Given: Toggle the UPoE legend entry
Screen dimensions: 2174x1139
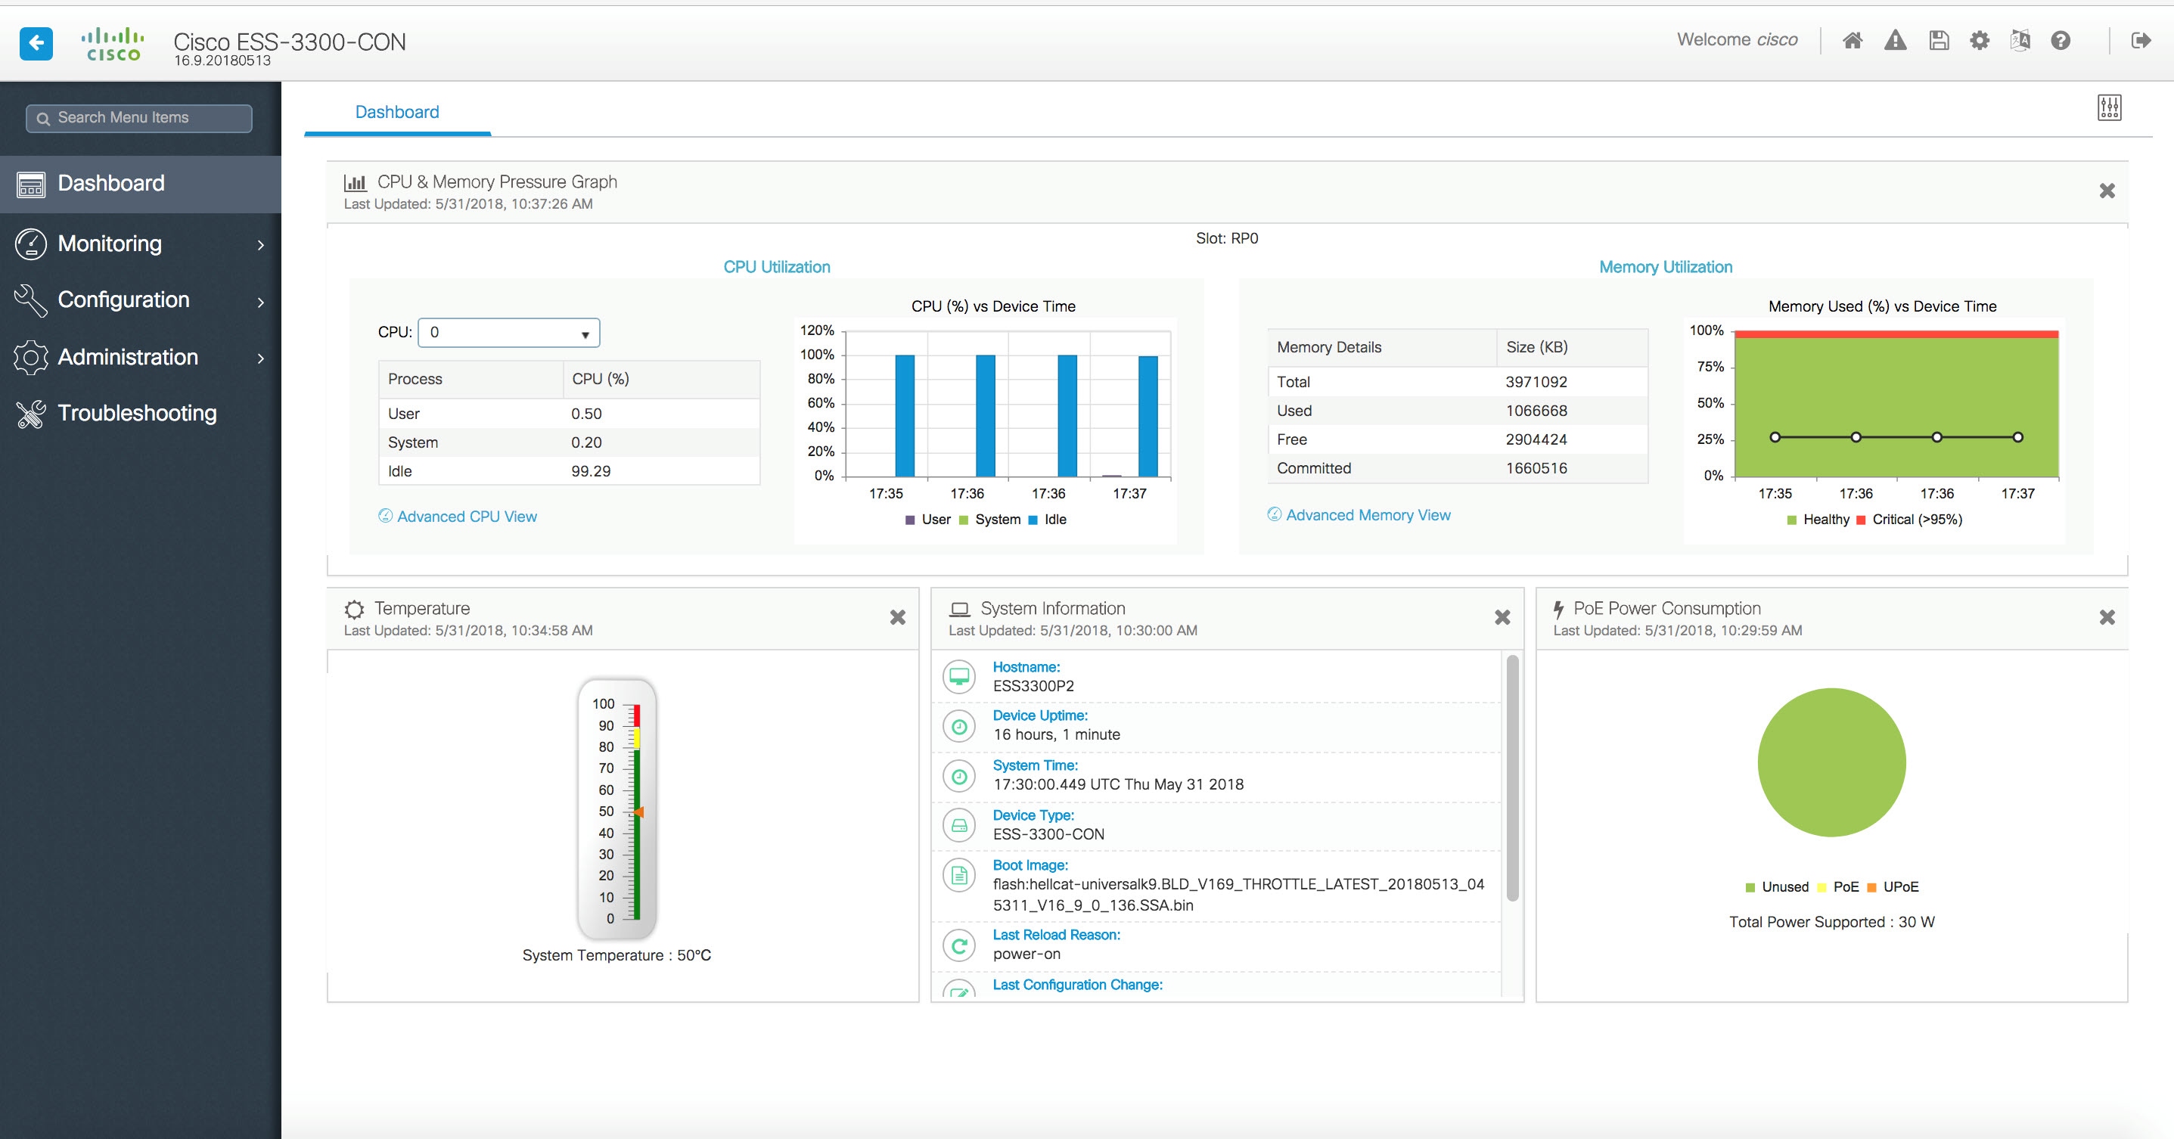Looking at the screenshot, I should [x=1893, y=888].
